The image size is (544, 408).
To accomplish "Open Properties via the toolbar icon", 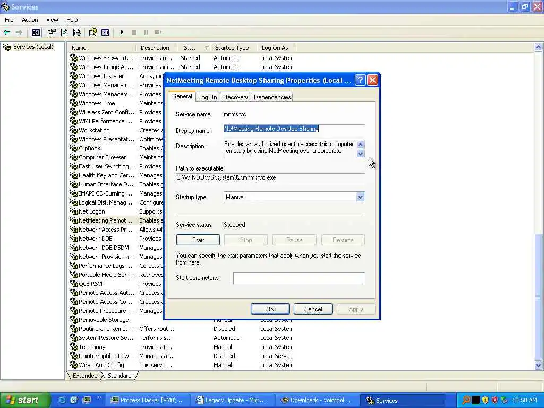I will tap(52, 32).
